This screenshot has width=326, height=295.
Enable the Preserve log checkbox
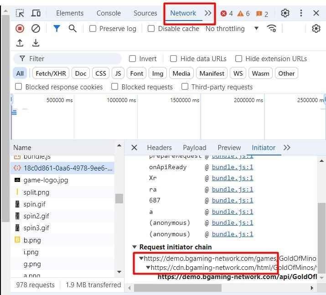tap(93, 29)
